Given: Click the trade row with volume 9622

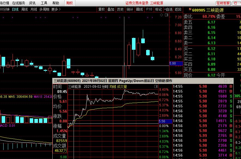Looking at the screenshot, I should coord(203,131).
